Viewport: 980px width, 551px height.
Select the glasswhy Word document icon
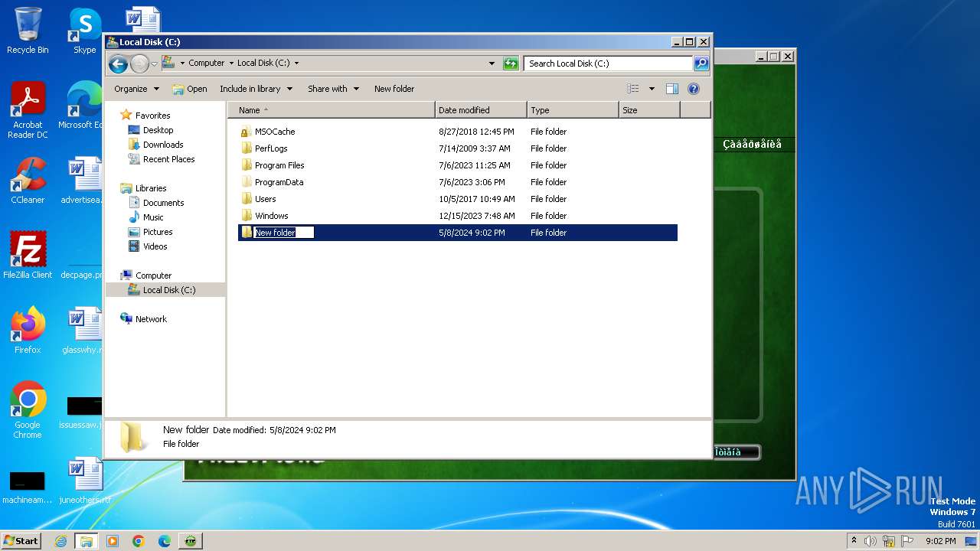click(x=83, y=330)
